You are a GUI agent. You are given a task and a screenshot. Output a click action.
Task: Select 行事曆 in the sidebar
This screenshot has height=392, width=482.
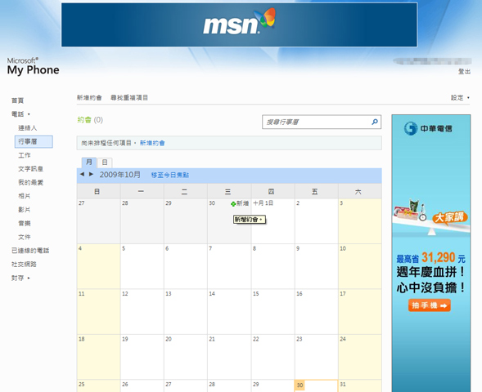34,141
